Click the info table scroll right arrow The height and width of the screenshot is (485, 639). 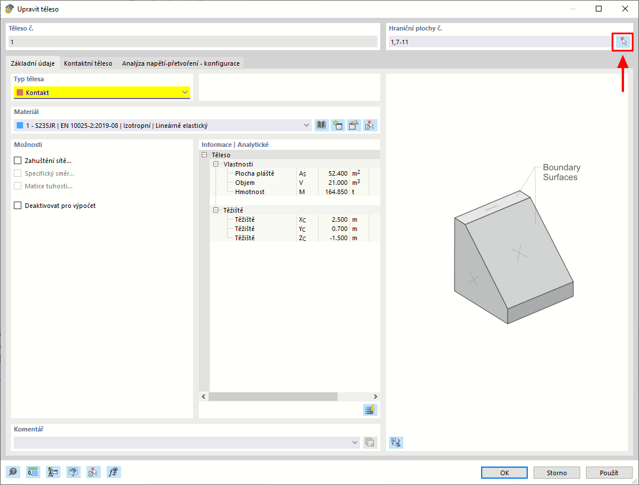tap(375, 396)
